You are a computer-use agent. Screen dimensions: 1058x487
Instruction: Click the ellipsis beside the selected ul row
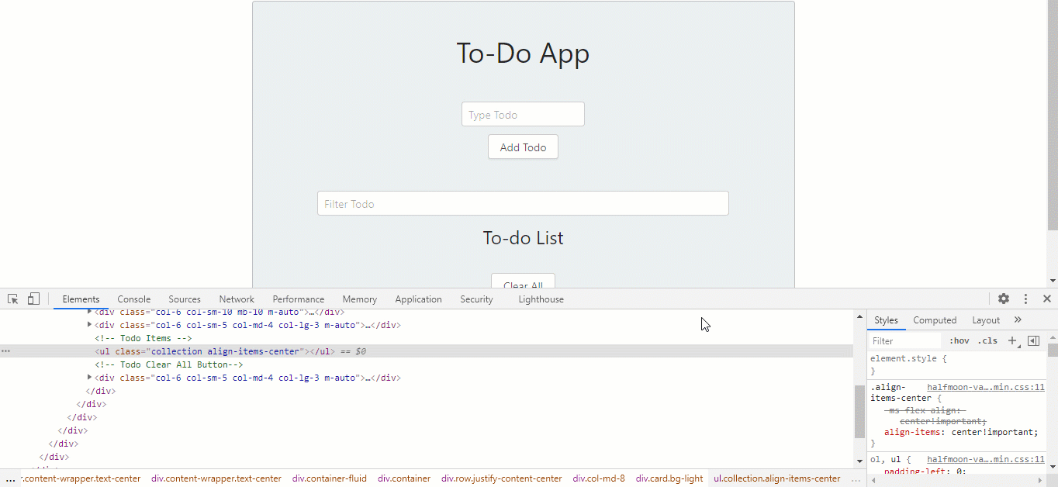point(5,351)
